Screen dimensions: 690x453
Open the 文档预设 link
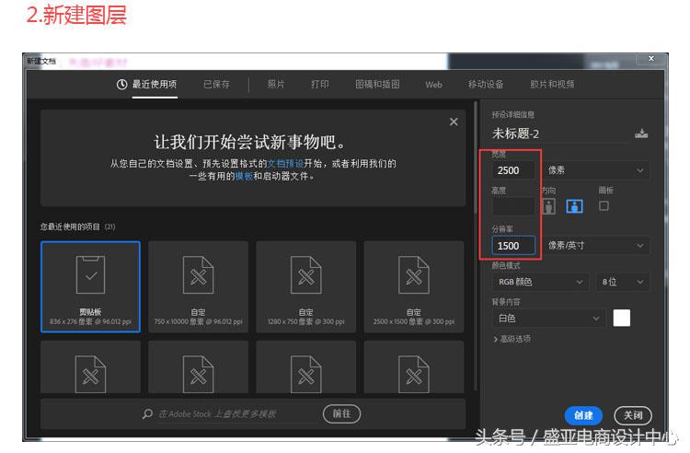click(x=285, y=164)
